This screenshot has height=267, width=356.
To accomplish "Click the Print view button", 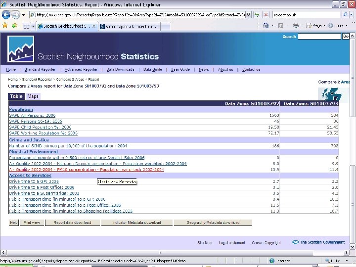I will point(32,222).
